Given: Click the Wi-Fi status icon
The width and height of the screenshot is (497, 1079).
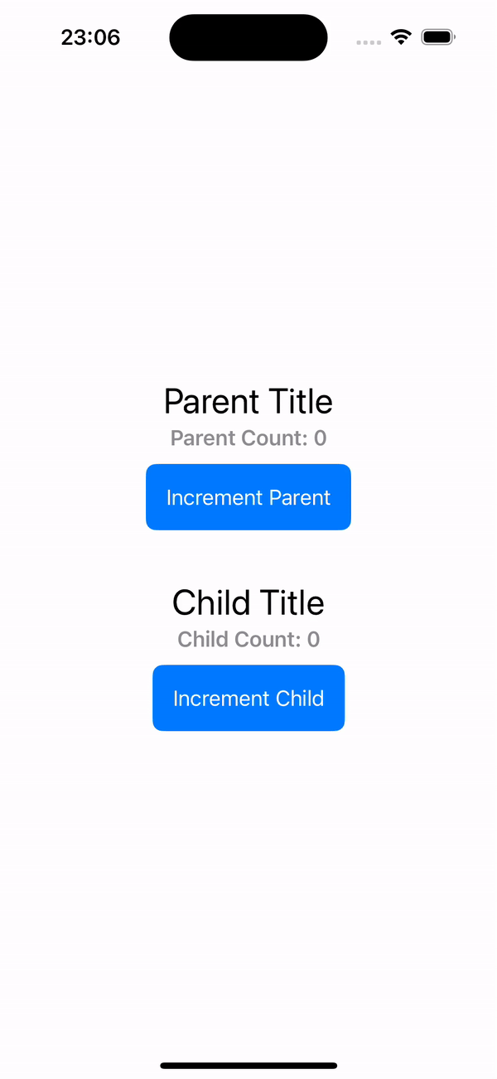Looking at the screenshot, I should point(402,37).
